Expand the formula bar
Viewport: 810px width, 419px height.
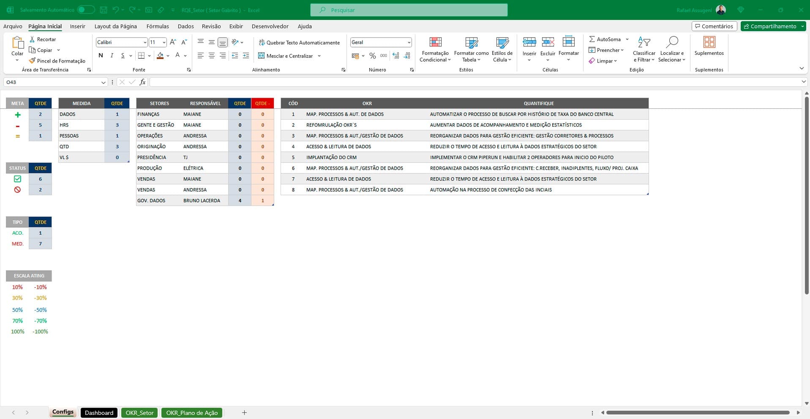(803, 82)
